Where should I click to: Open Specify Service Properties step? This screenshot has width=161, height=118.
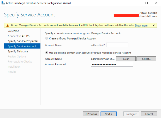point(23,41)
